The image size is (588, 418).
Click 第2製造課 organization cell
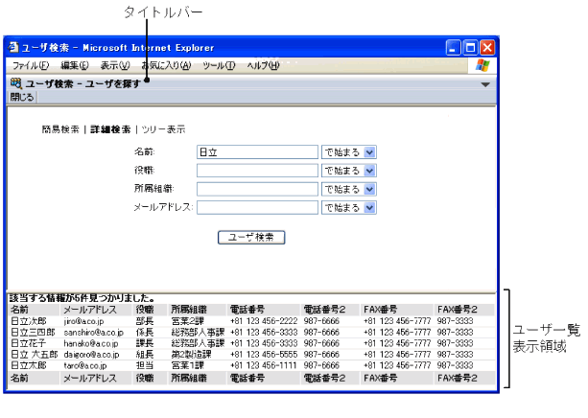click(x=191, y=355)
